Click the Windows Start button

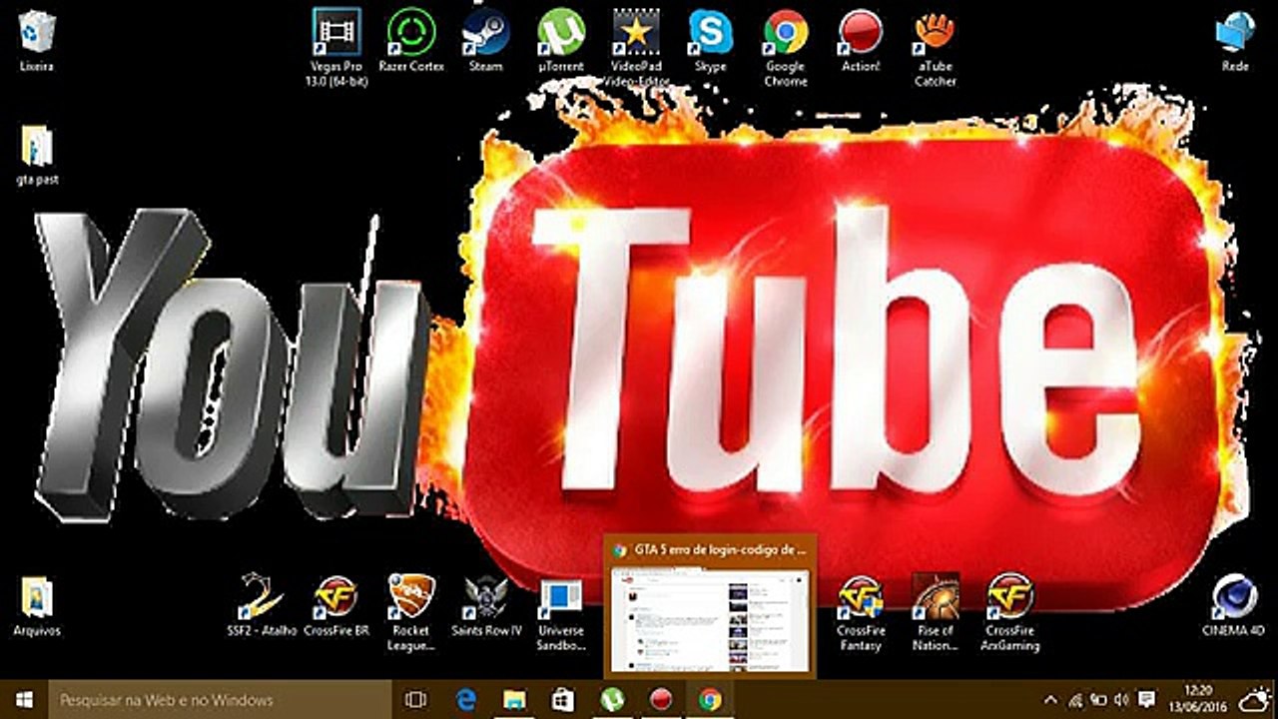pos(24,699)
